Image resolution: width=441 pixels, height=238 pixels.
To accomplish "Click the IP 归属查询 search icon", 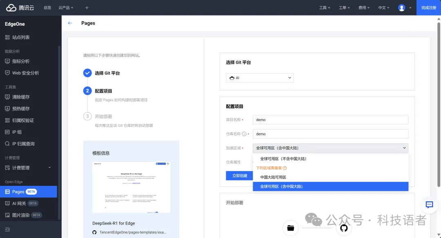I will (7, 144).
